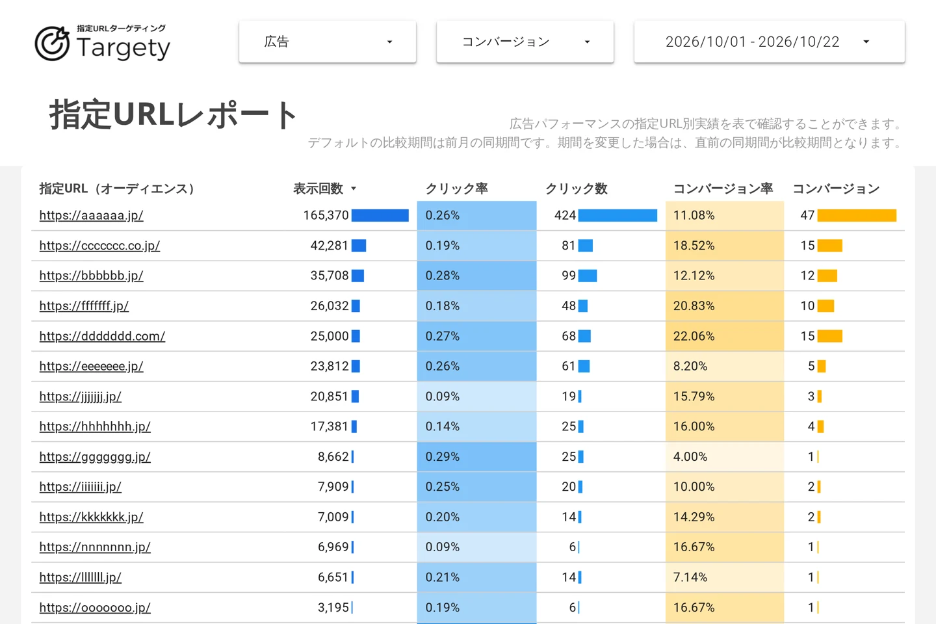Open link https://eeeeeee.jp/
Image resolution: width=936 pixels, height=624 pixels.
(x=91, y=366)
